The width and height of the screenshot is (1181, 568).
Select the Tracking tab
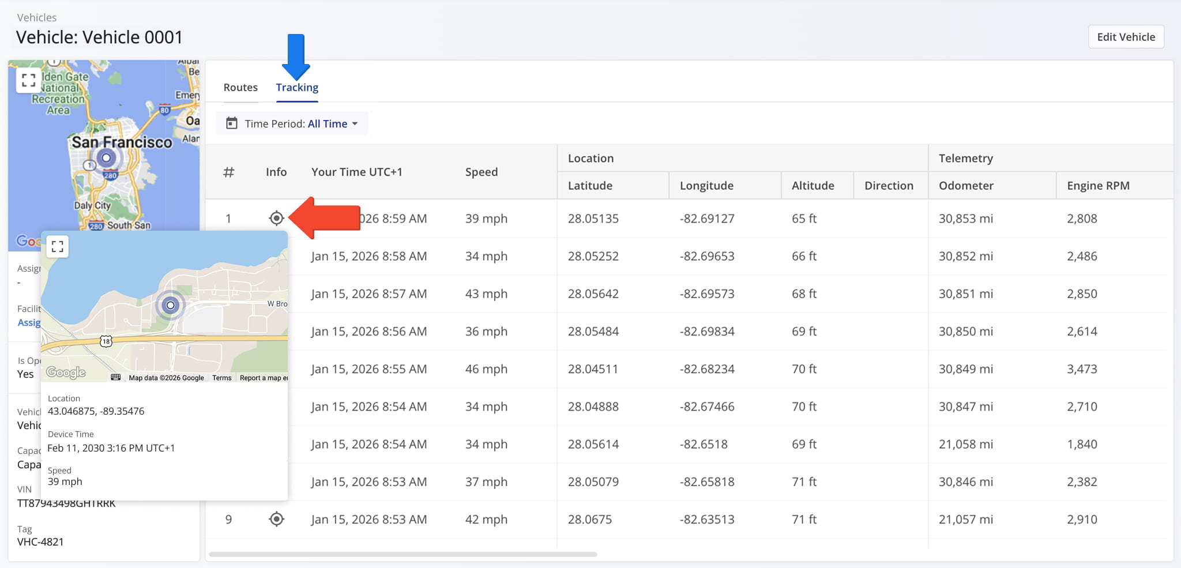(x=297, y=87)
